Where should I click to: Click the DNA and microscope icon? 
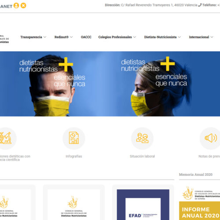(x=6, y=138)
